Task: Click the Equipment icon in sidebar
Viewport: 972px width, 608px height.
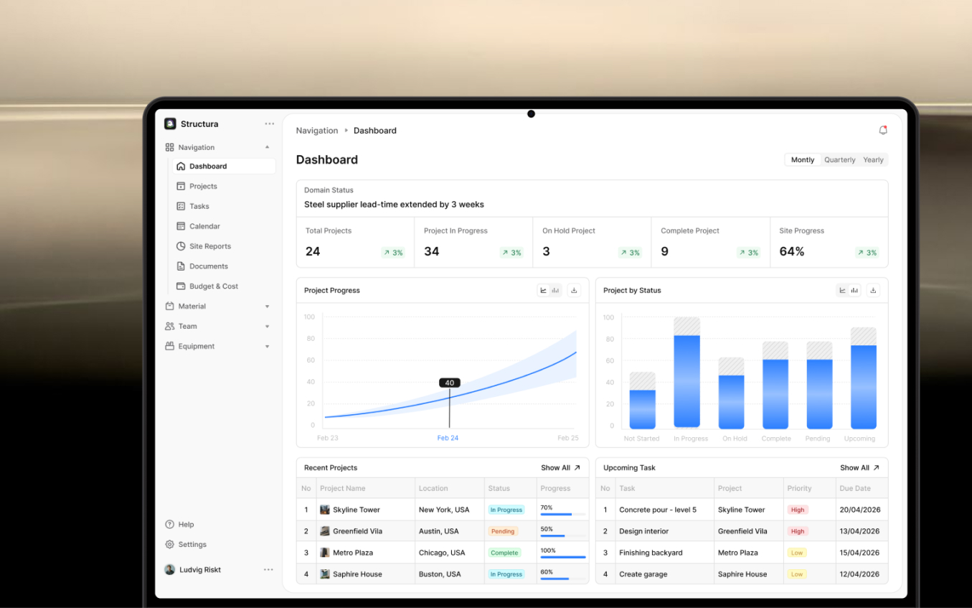Action: [x=170, y=346]
